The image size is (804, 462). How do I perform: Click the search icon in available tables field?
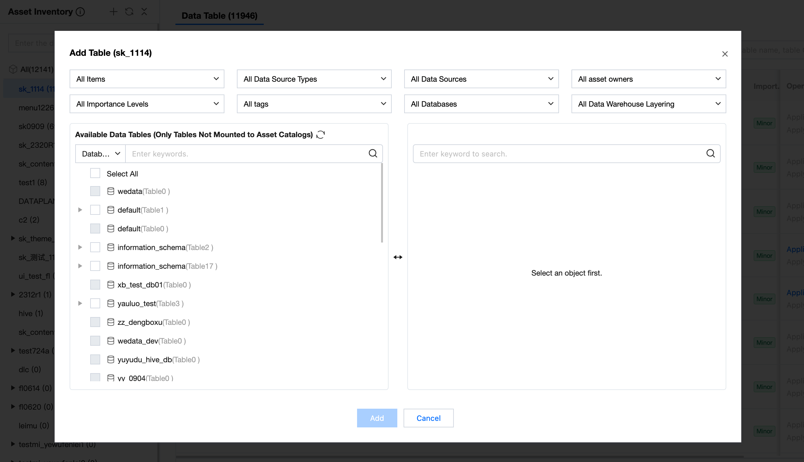coord(373,154)
